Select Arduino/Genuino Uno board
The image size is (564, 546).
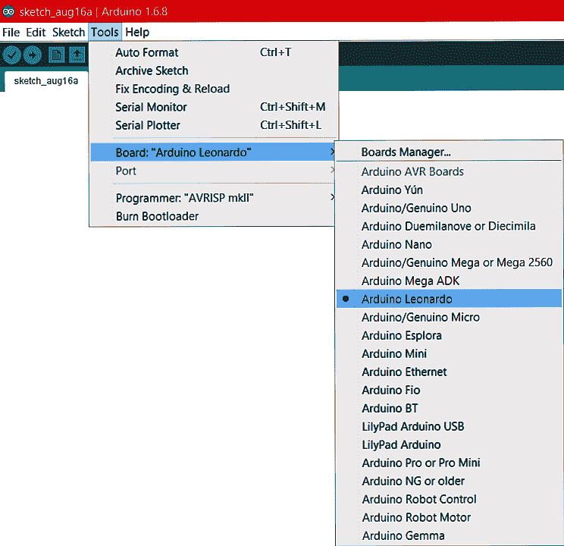pyautogui.click(x=449, y=208)
